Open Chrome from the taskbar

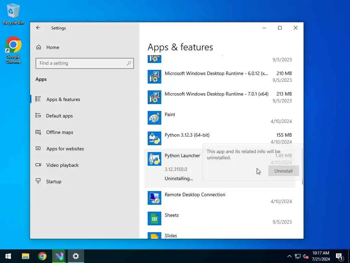click(x=42, y=256)
